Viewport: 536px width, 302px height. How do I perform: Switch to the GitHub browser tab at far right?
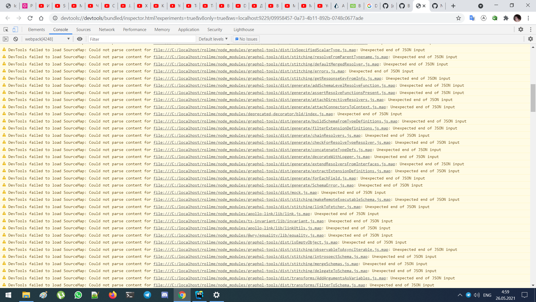(x=437, y=6)
